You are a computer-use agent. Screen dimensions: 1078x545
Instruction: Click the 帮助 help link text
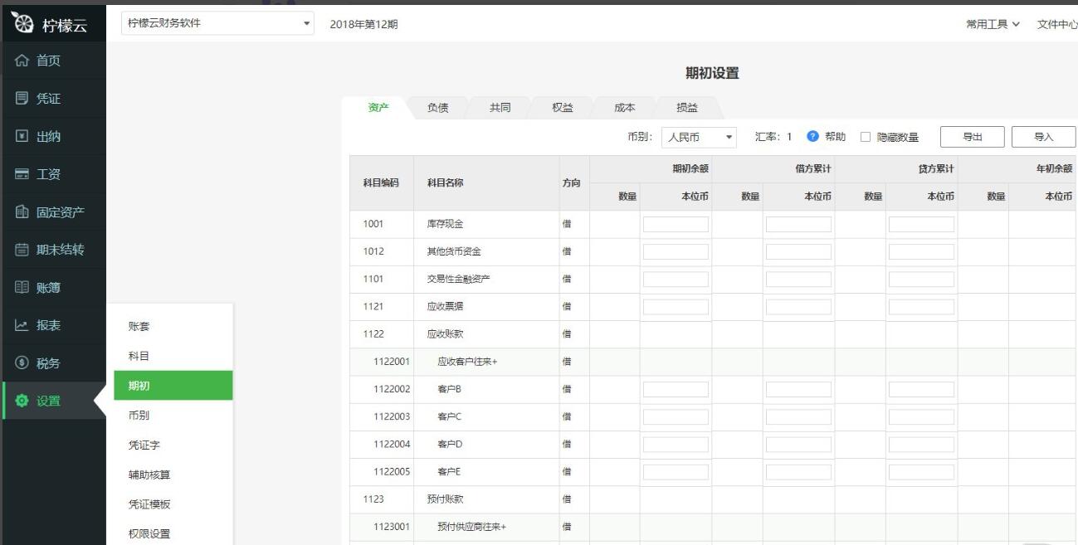(x=835, y=137)
